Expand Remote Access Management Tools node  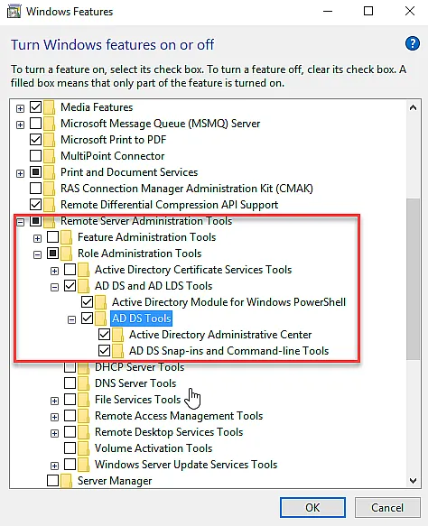click(x=54, y=417)
